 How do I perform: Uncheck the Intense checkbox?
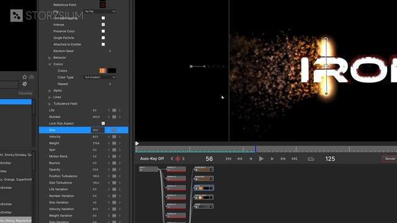coord(103,25)
